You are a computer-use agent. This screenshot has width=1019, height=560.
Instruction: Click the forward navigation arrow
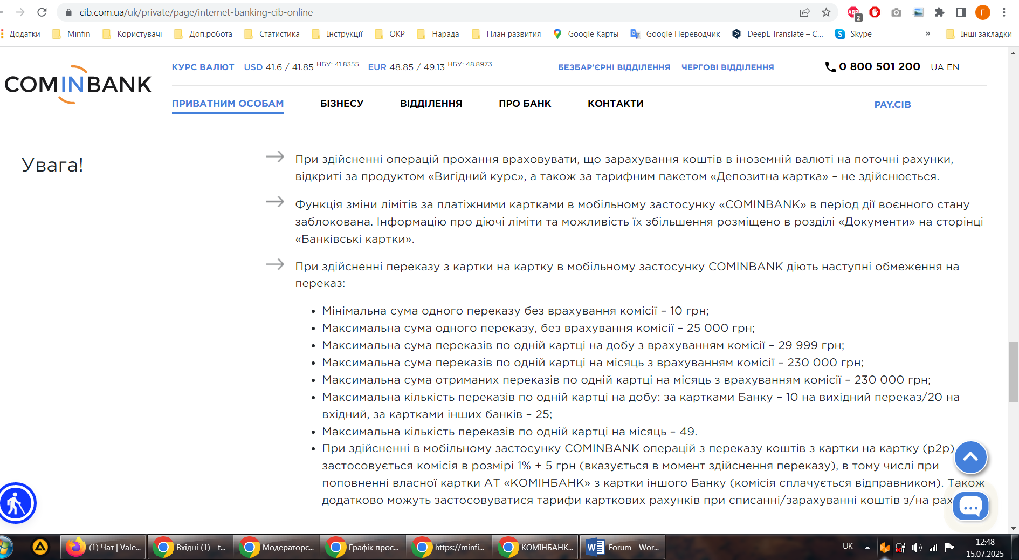pos(20,12)
